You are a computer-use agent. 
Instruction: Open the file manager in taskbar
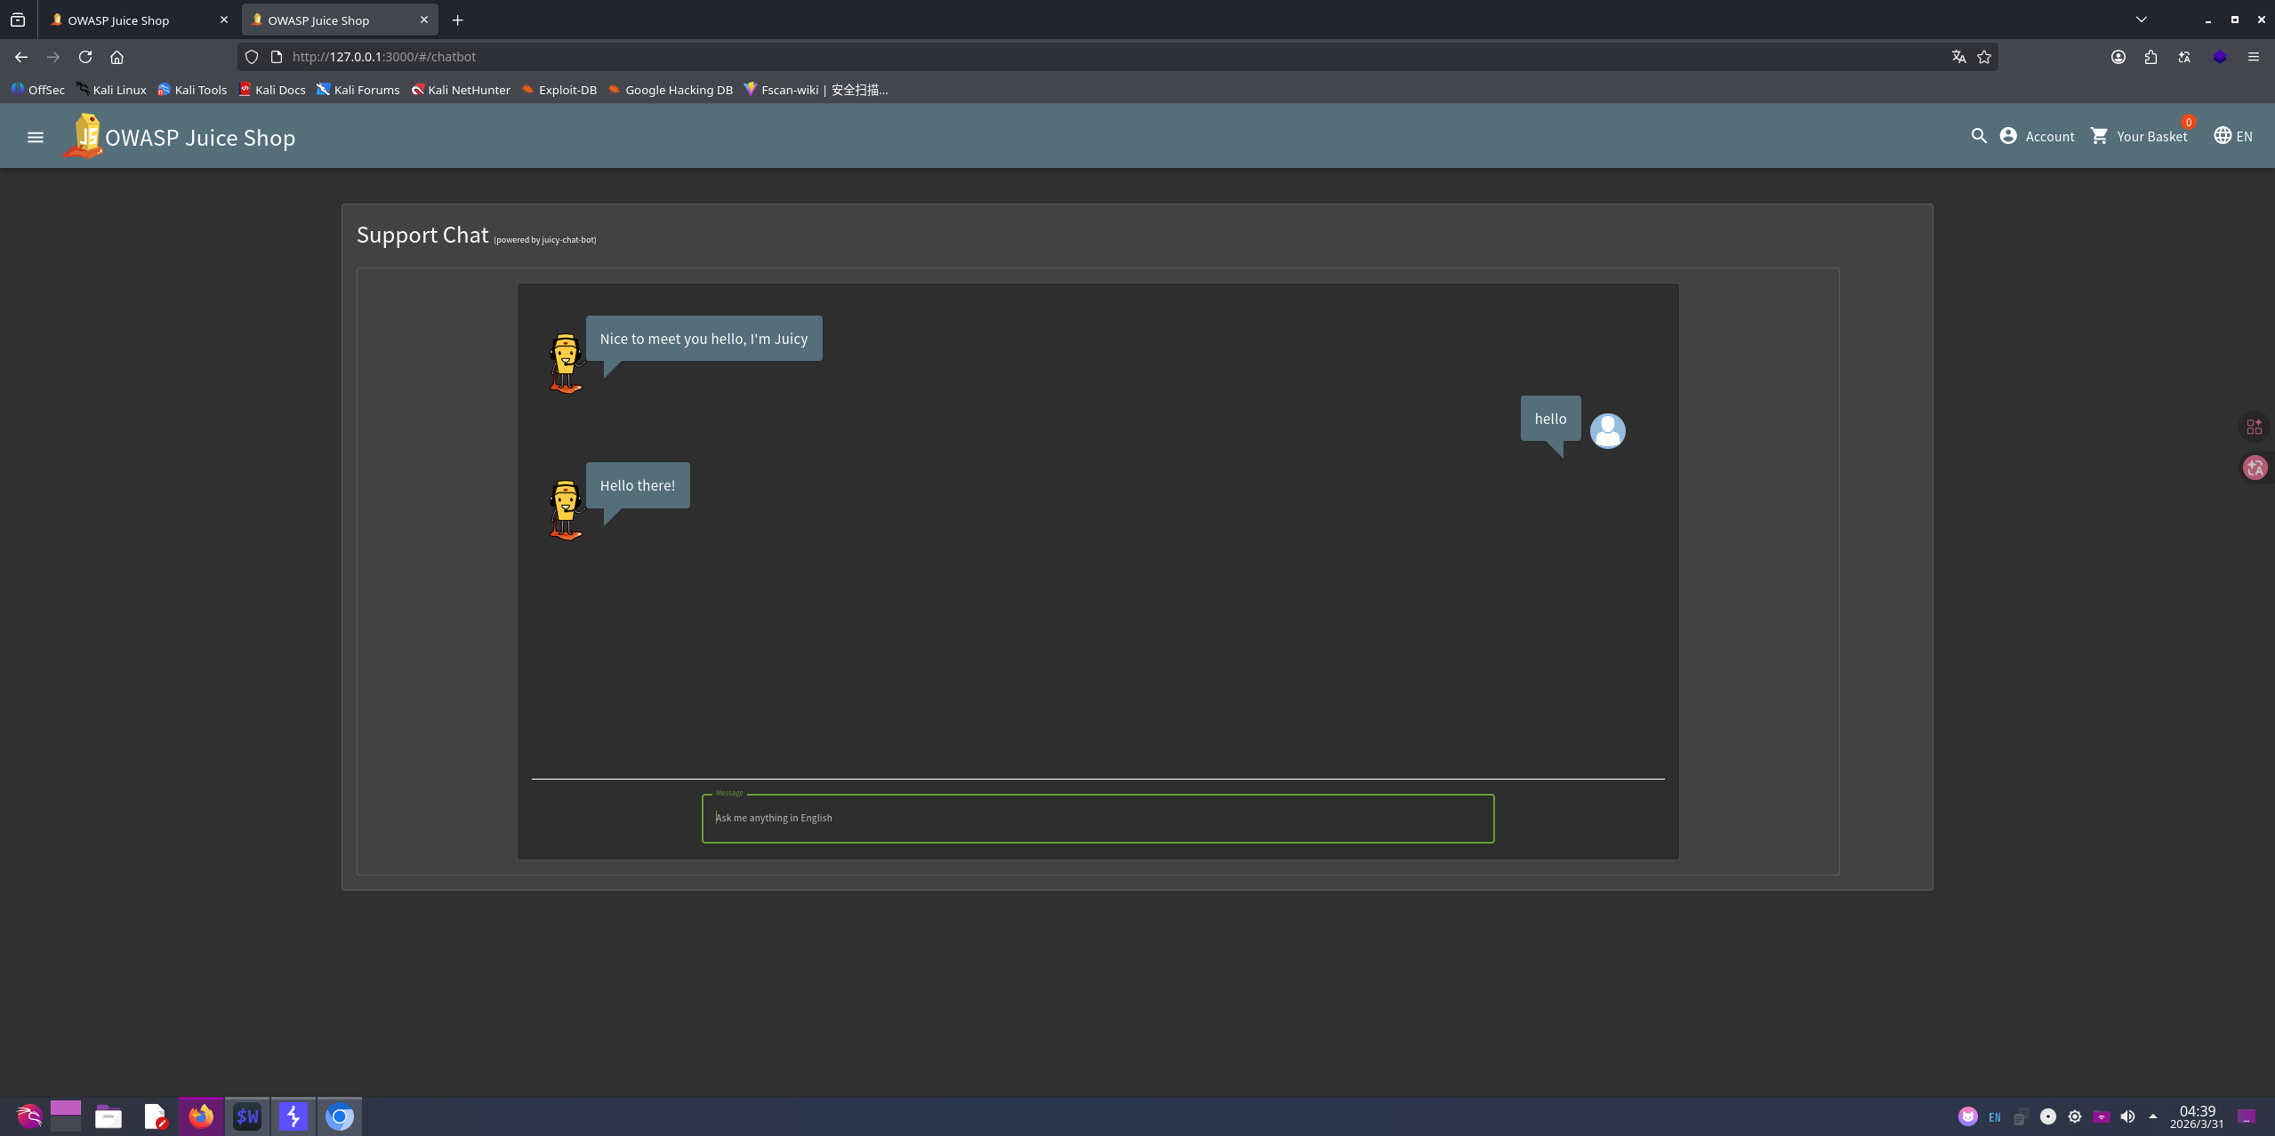click(109, 1116)
